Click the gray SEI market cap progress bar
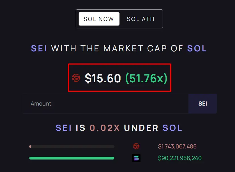 72,146
